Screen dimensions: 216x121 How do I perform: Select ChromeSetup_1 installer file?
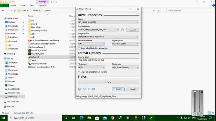(x=38, y=47)
